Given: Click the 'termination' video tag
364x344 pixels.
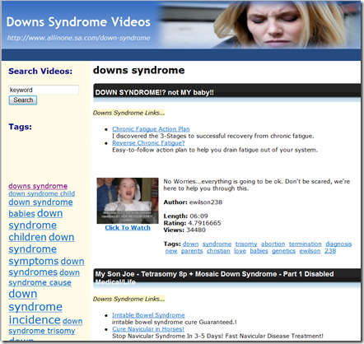Looking at the screenshot, I should click(305, 244).
